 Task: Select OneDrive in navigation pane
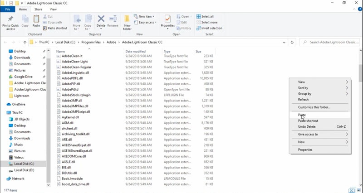tap(19, 104)
